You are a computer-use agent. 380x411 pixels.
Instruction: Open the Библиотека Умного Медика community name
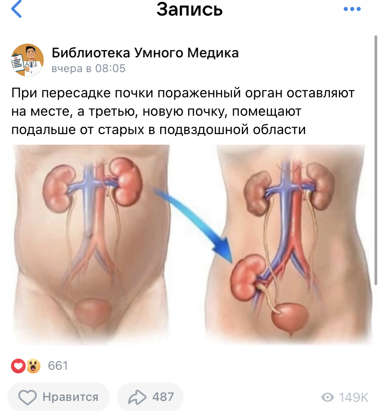[x=145, y=53]
